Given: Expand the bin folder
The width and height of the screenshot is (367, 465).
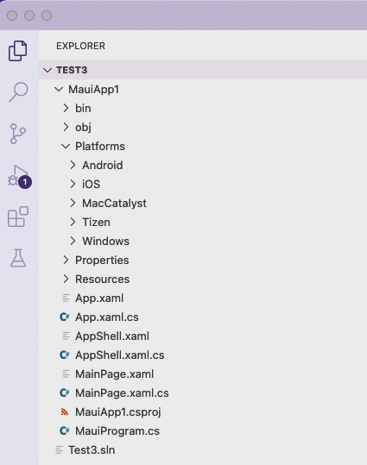Looking at the screenshot, I should 203,108.
